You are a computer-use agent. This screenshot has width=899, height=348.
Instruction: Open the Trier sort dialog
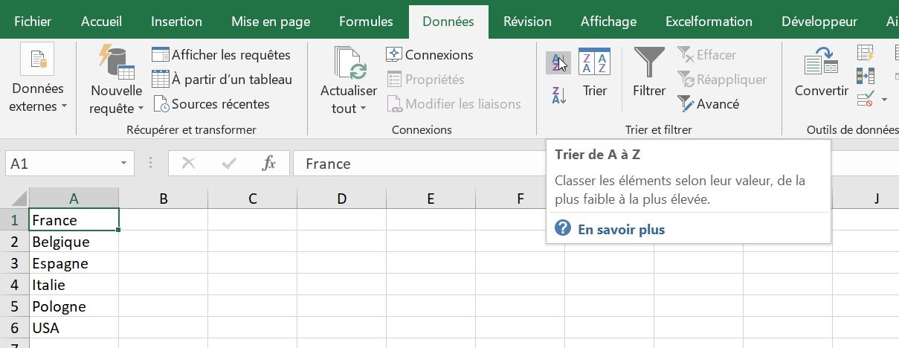[x=594, y=73]
